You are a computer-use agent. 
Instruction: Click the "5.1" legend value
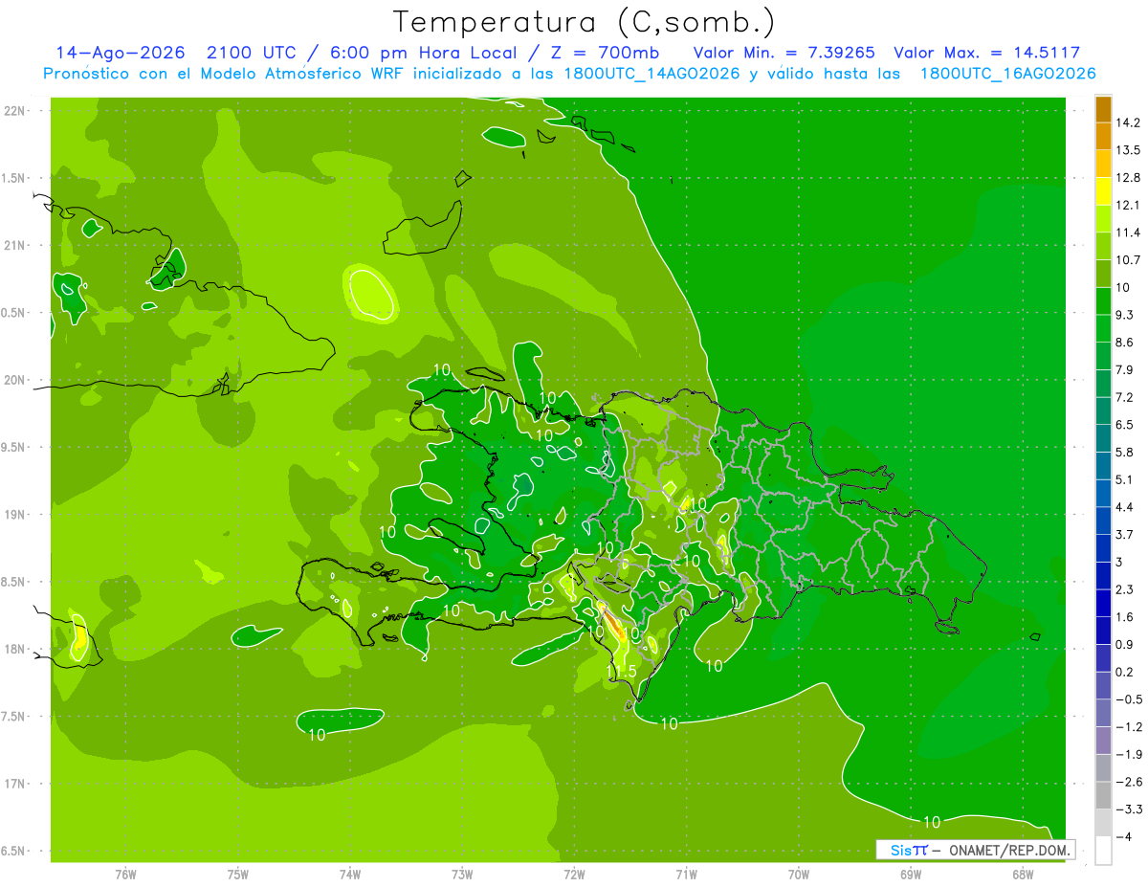(x=1124, y=479)
